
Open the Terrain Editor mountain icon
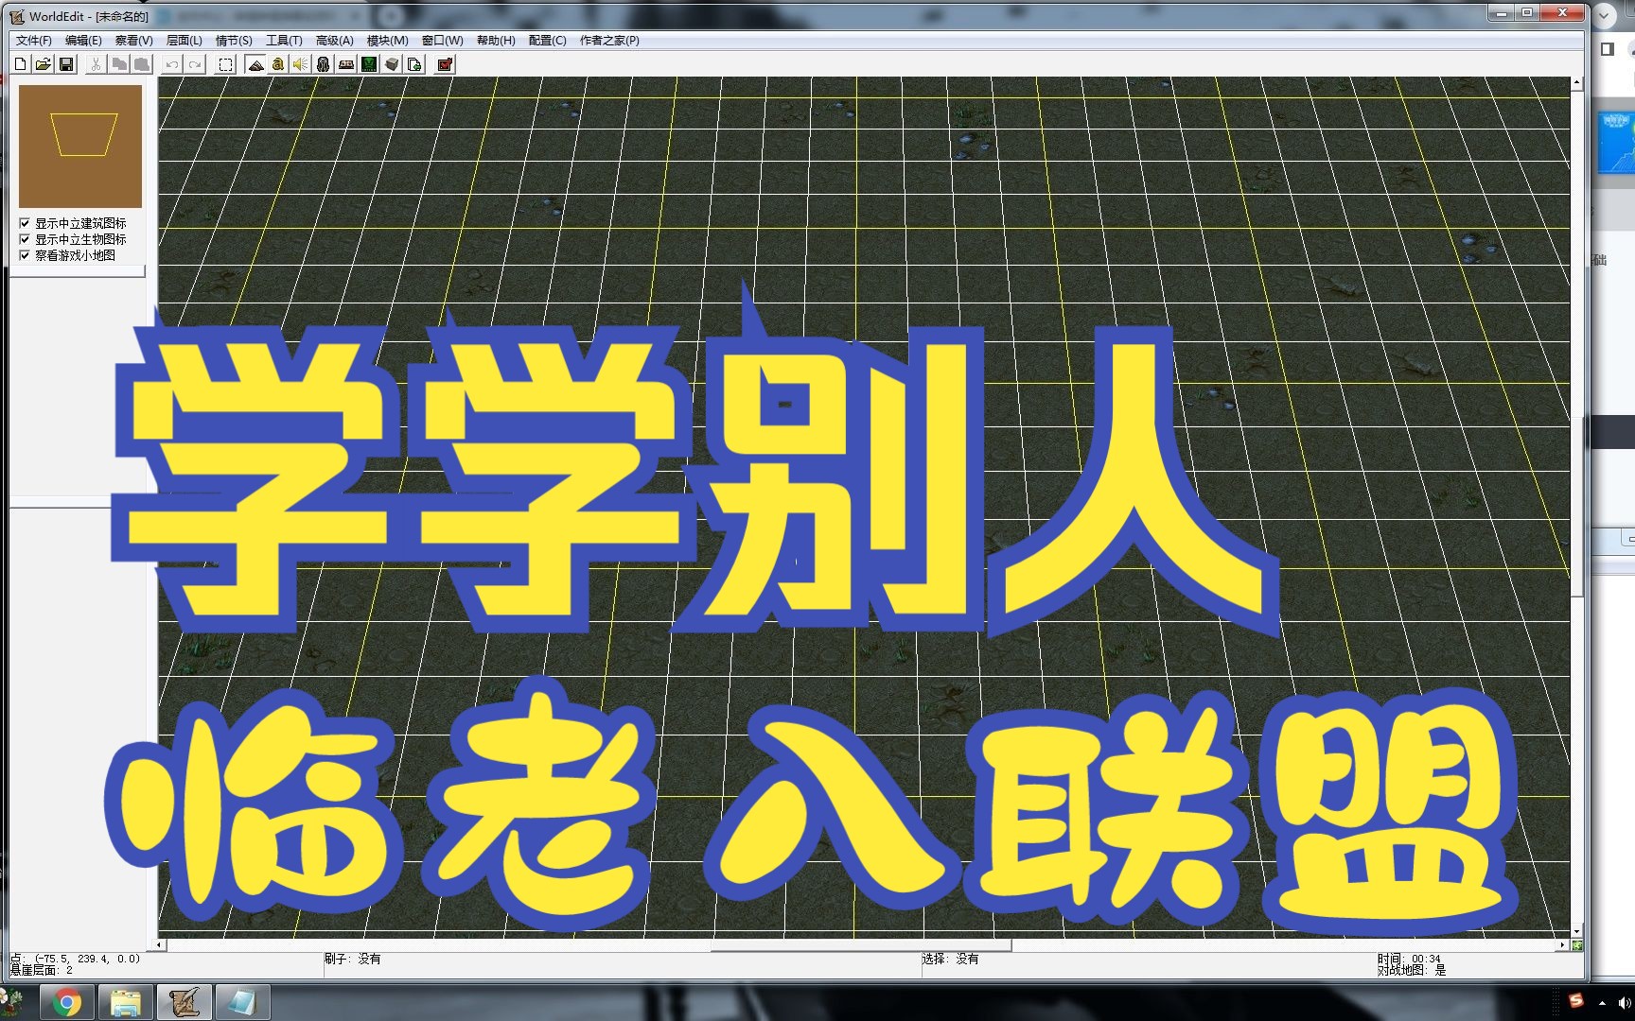click(x=255, y=64)
